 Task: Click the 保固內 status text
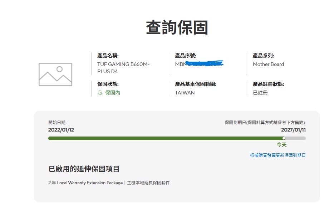tap(113, 93)
